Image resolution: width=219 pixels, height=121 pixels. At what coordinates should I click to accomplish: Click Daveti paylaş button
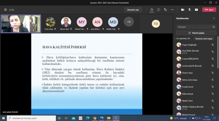coord(196,33)
